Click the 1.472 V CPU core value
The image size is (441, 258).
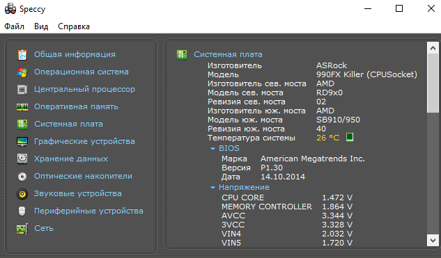click(x=337, y=197)
